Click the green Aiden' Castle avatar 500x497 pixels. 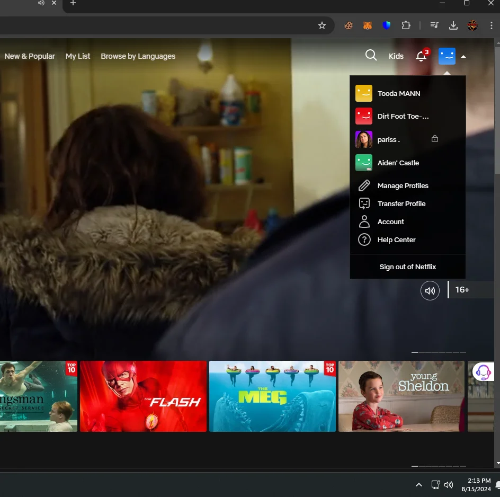[364, 163]
